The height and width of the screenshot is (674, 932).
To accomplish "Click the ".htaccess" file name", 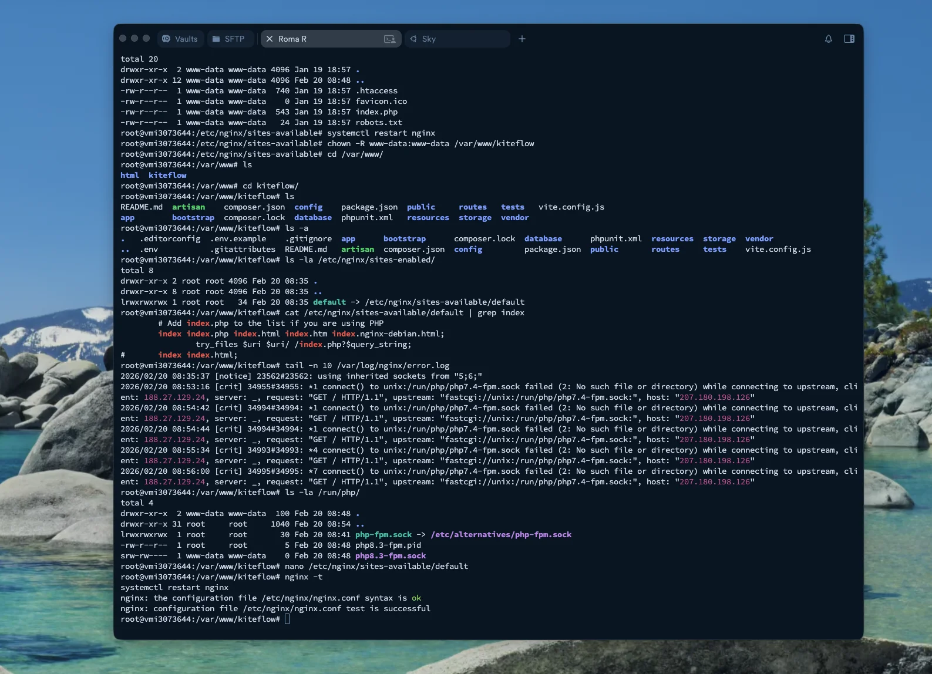I will point(376,90).
